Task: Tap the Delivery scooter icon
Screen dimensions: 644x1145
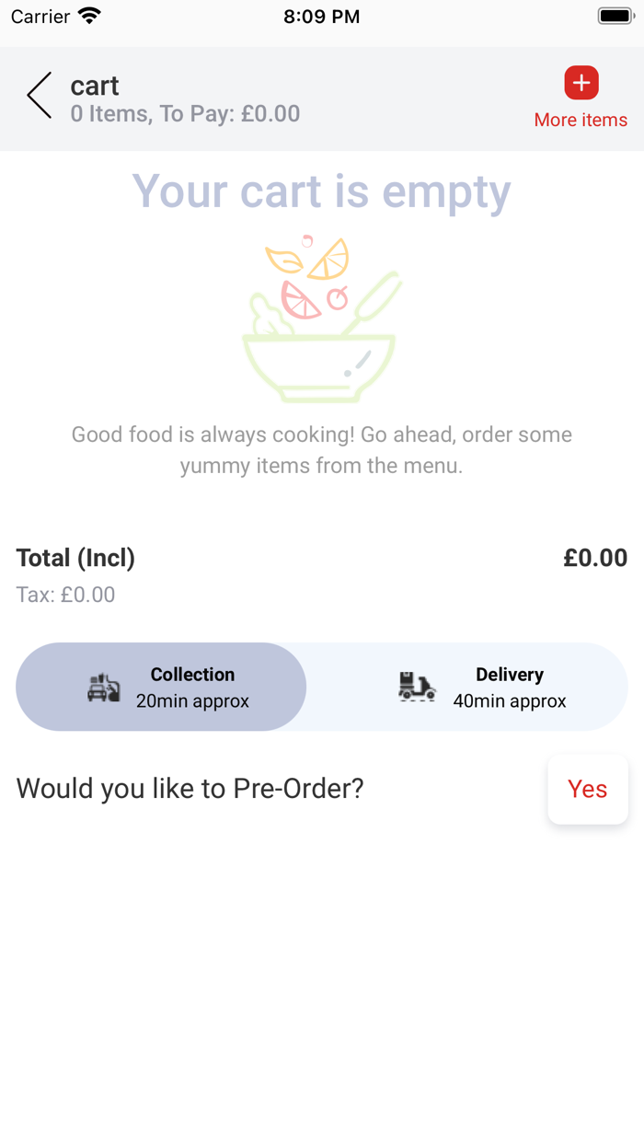Action: point(418,687)
